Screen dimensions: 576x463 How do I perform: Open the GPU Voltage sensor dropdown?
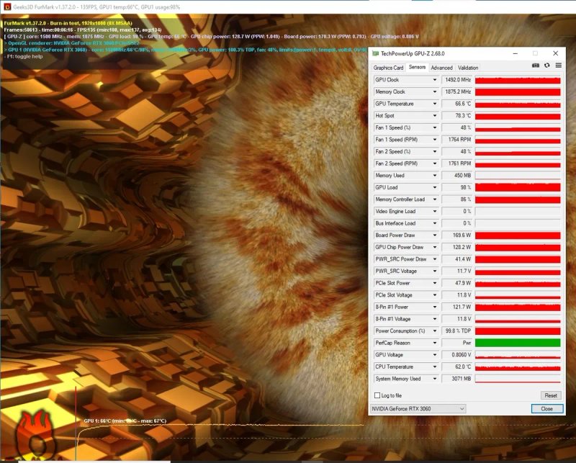(x=435, y=355)
